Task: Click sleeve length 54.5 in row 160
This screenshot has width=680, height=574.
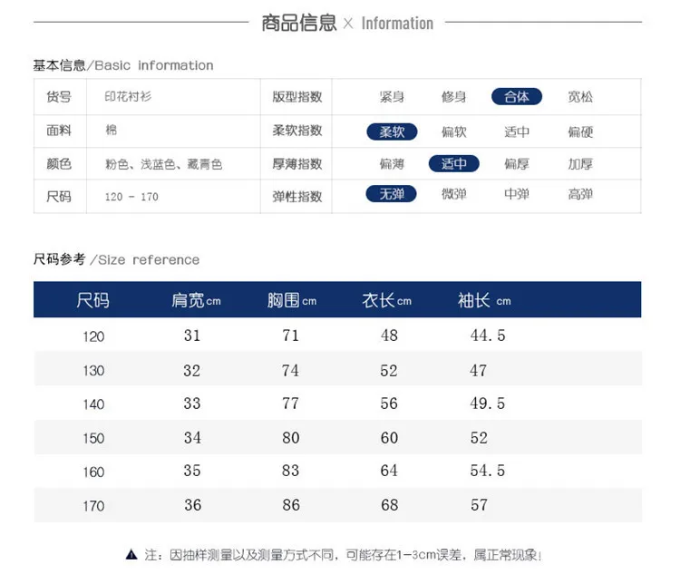Action: coord(488,471)
